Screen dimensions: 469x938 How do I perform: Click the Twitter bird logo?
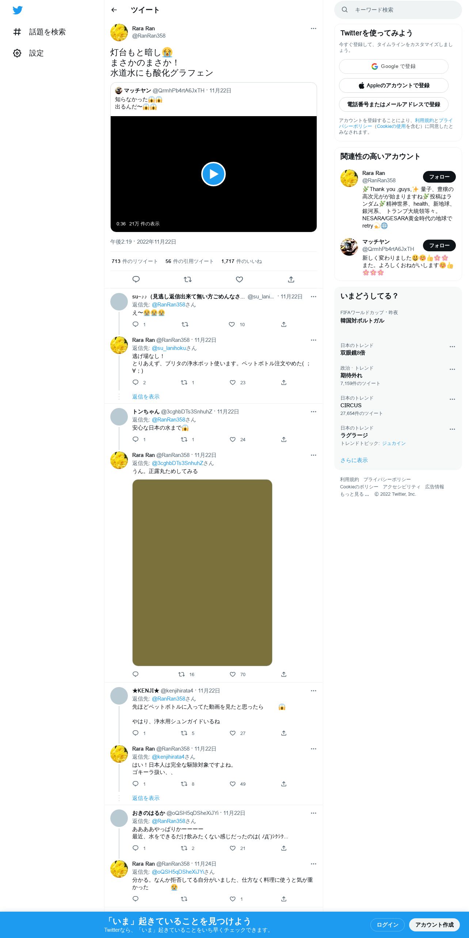coord(18,10)
